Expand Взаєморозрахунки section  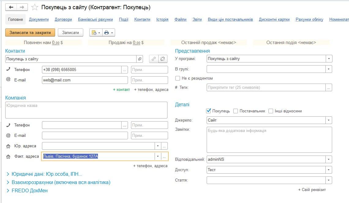(x=58, y=182)
